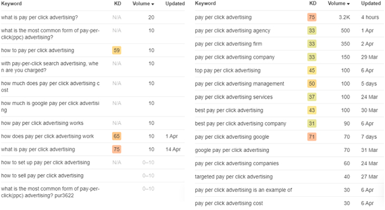The image size is (385, 210).
Task: Click the green KD 31 badge
Action: point(312,123)
